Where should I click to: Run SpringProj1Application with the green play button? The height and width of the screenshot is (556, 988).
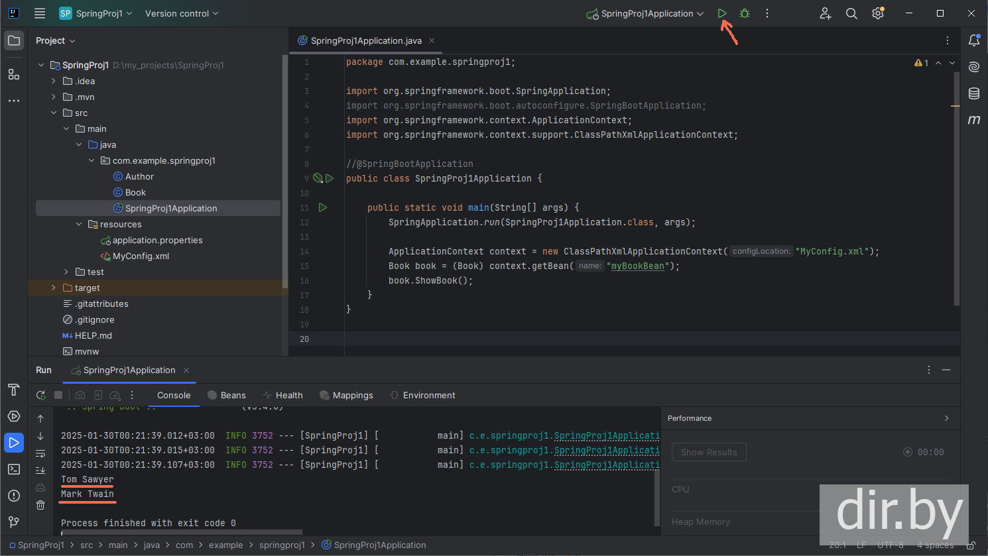[x=722, y=13]
